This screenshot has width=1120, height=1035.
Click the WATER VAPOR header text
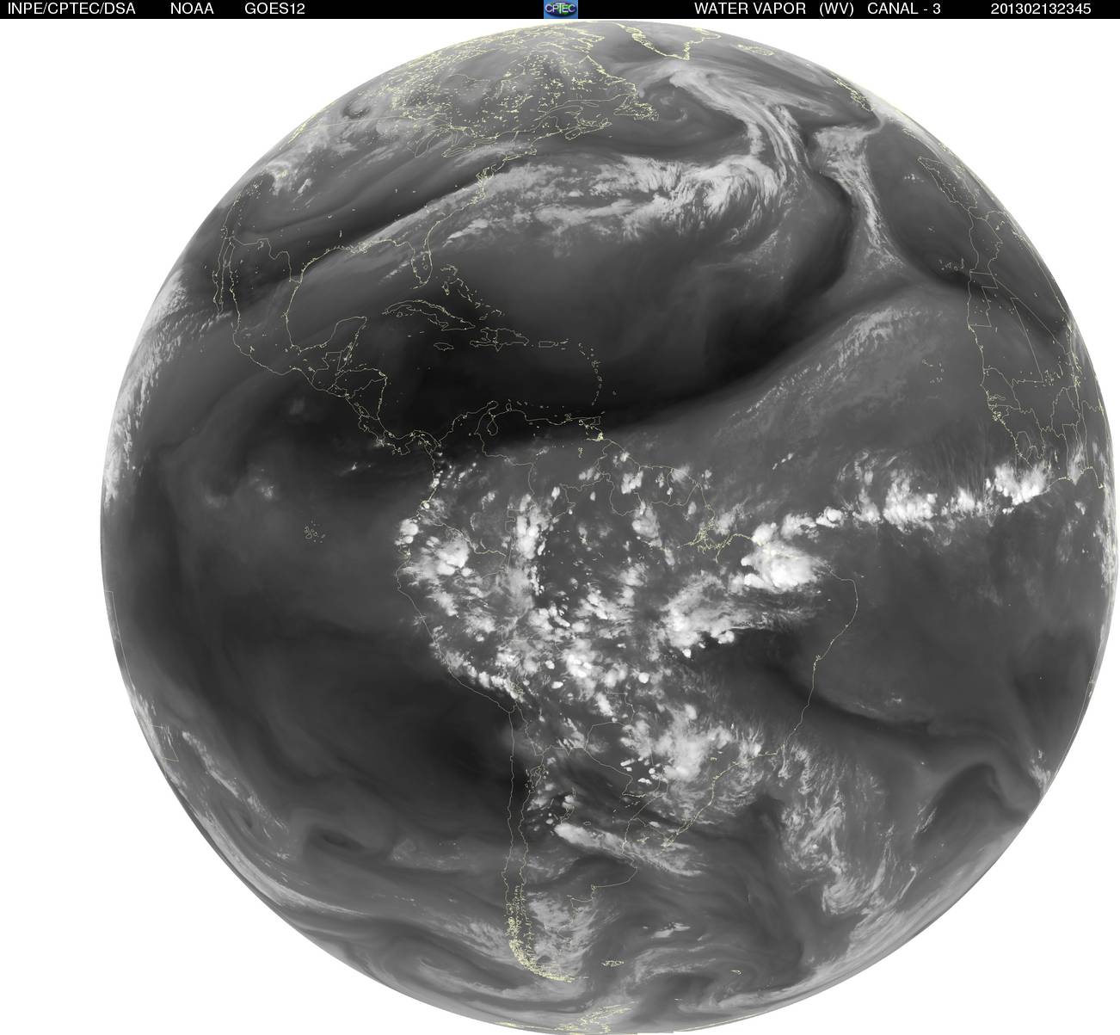pyautogui.click(x=750, y=9)
